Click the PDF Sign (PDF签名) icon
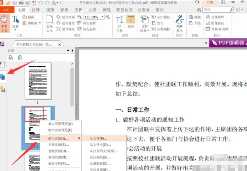The image size is (247, 171). pos(179,23)
